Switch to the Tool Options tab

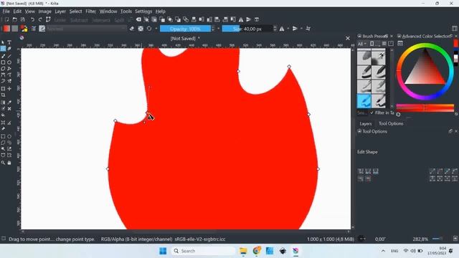coord(391,124)
